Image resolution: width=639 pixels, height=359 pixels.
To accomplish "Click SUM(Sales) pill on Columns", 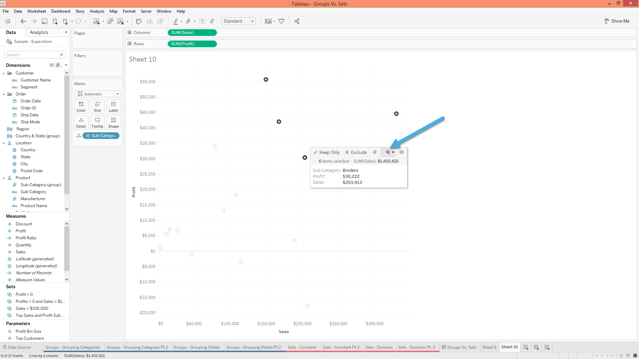I will 192,33.
